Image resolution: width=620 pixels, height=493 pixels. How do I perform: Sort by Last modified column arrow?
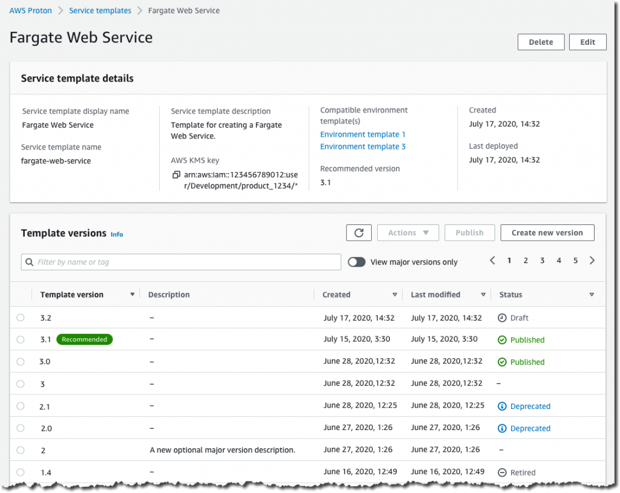pos(483,295)
